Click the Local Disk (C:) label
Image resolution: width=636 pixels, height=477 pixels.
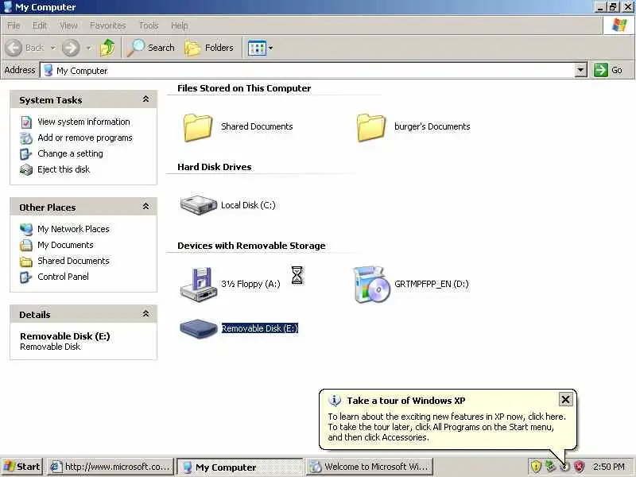tap(248, 205)
